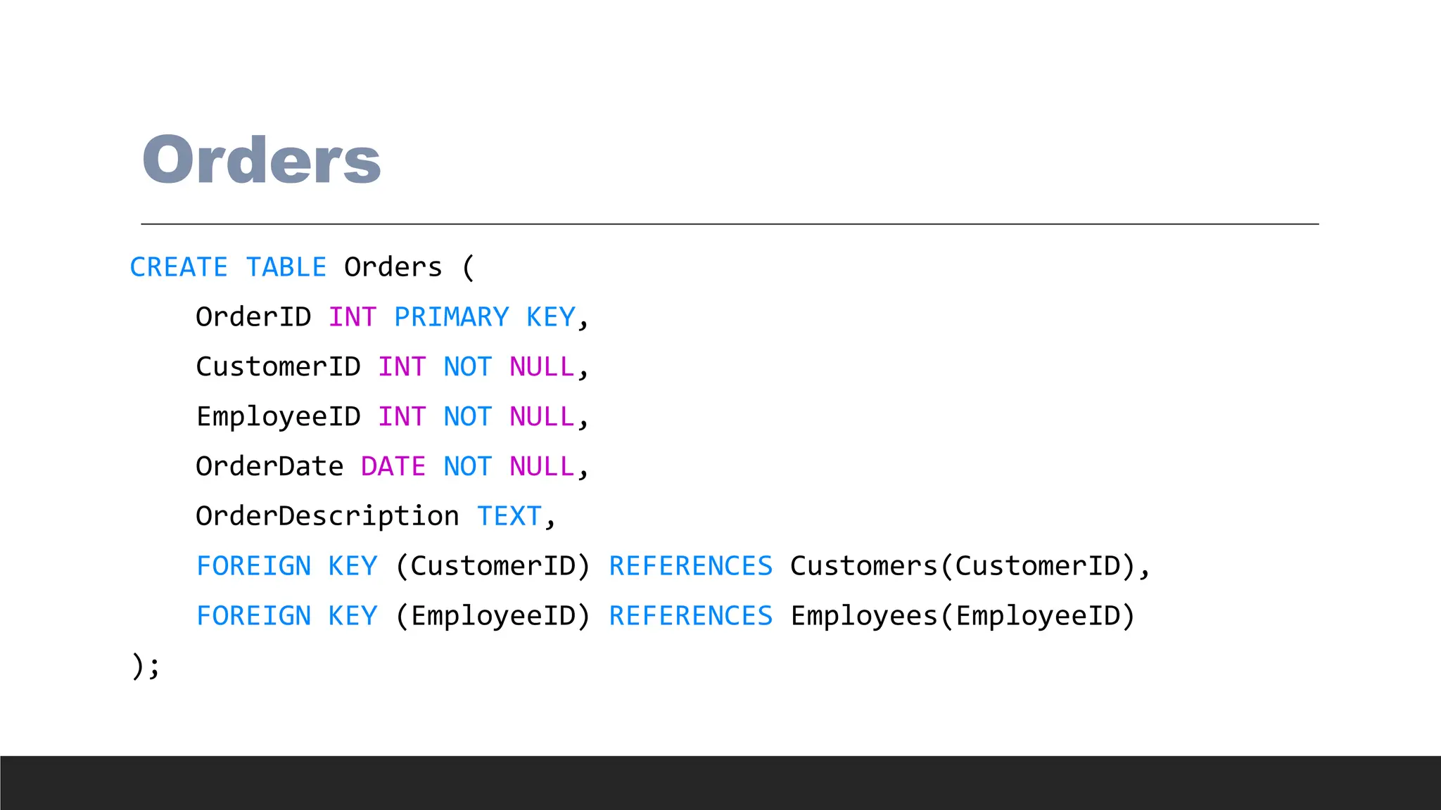Click the slide title 'Orders'

[x=261, y=160]
